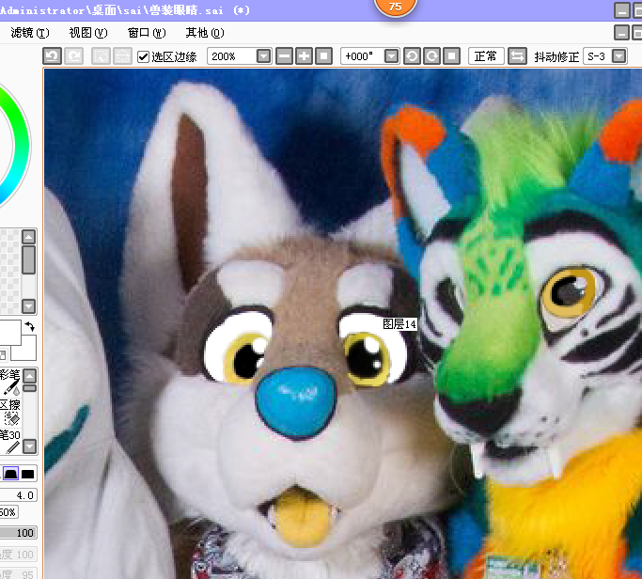Click the brush size 4.0 field

(19, 494)
